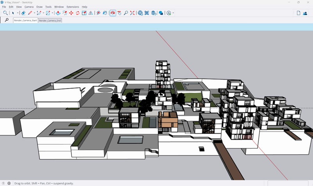Viewport: 313px width, 186px height.
Task: Select the Move tool
Action: [71, 13]
